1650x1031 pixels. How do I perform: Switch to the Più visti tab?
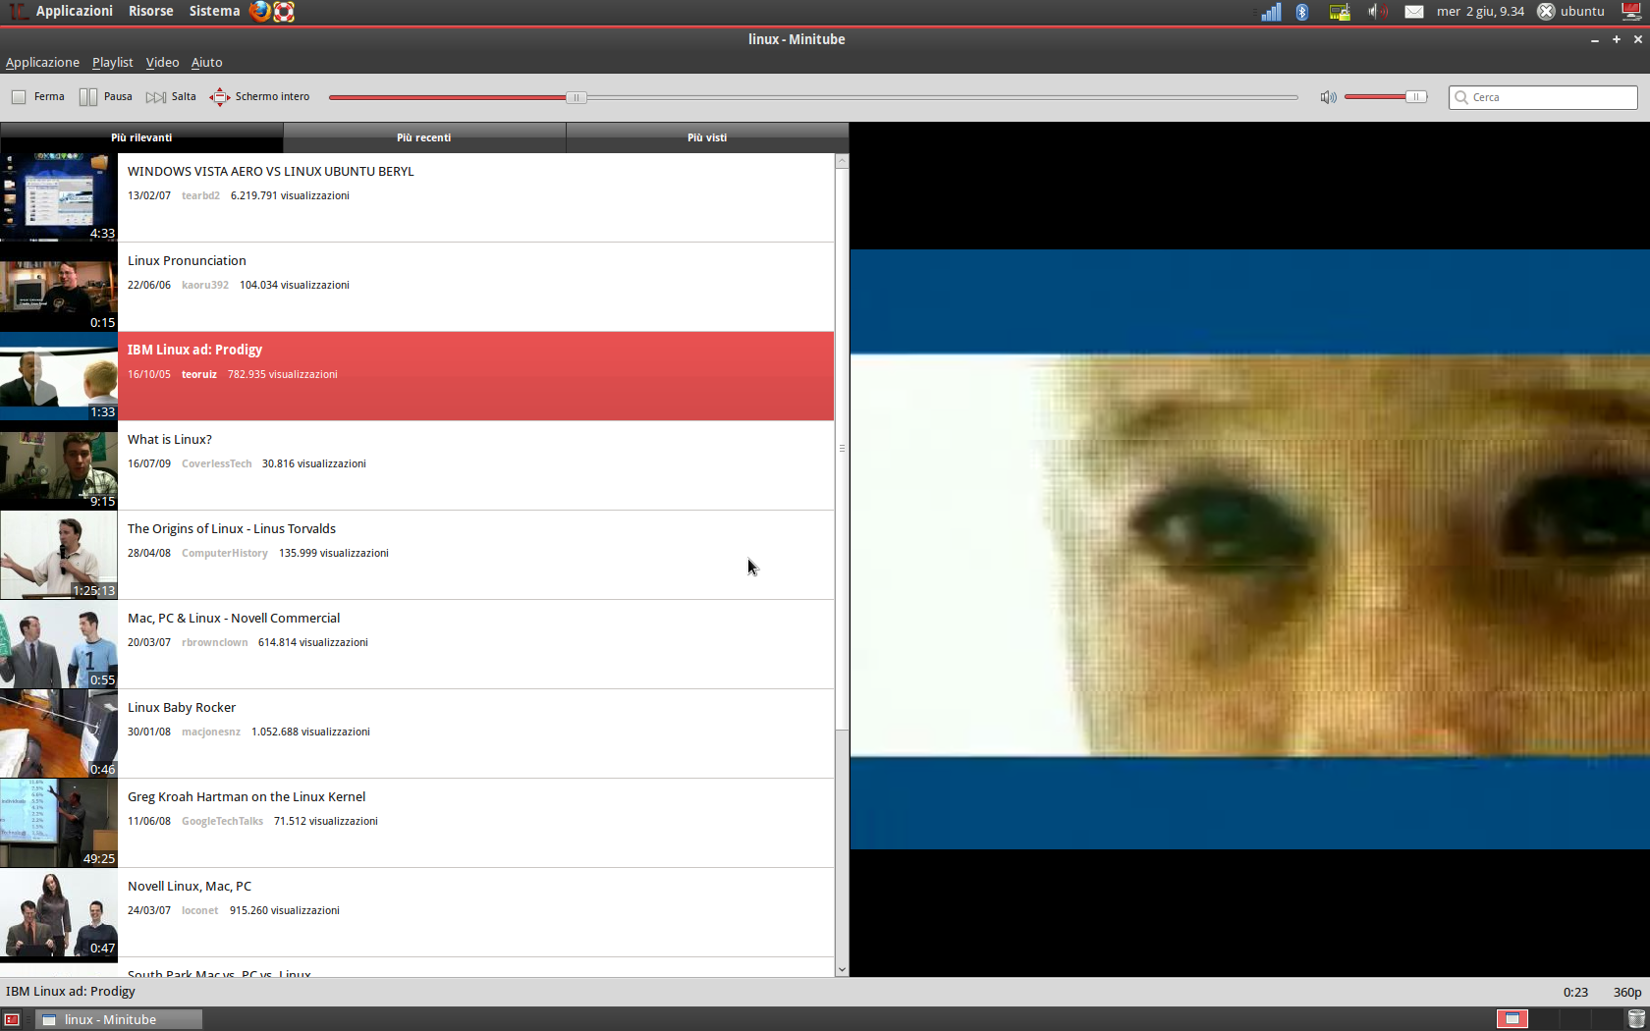(707, 137)
